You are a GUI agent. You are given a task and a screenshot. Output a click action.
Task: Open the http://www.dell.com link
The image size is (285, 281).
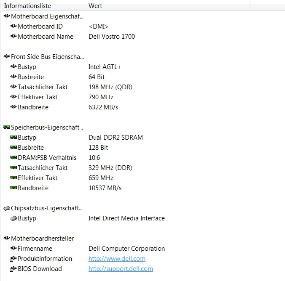pos(117,259)
